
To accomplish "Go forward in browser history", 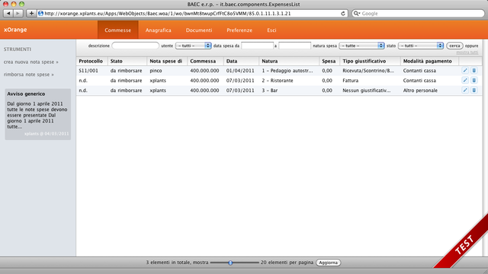I will point(18,14).
